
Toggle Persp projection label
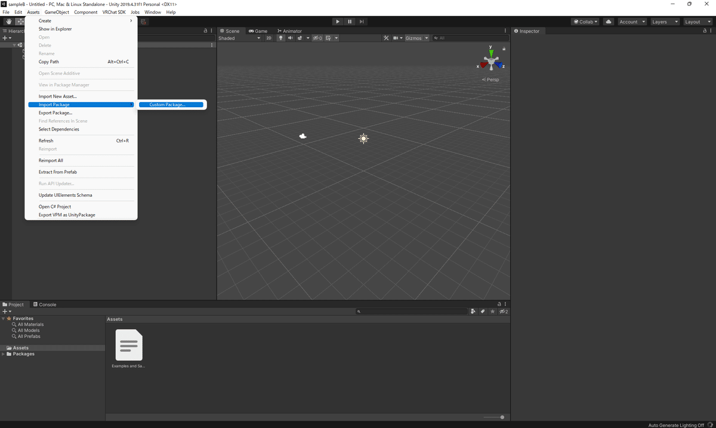490,79
